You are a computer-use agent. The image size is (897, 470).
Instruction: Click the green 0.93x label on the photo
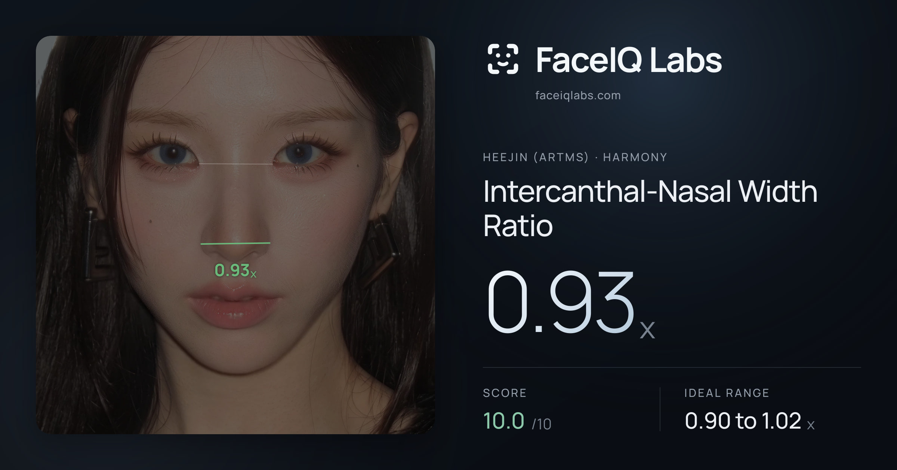point(235,270)
